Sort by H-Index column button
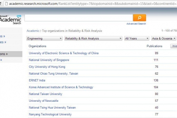 [x=174, y=46]
